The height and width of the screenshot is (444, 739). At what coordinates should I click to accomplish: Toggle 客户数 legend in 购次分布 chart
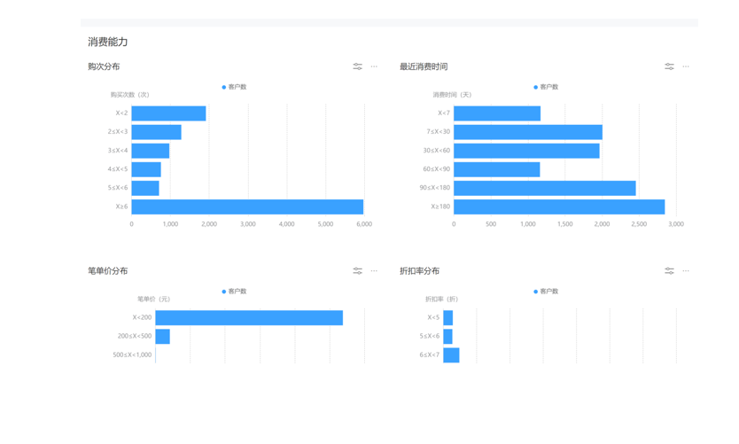click(235, 87)
